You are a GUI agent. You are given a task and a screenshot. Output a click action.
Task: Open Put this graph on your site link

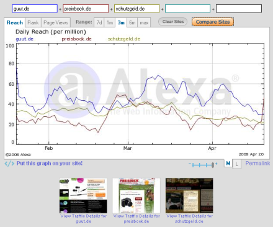(50, 164)
